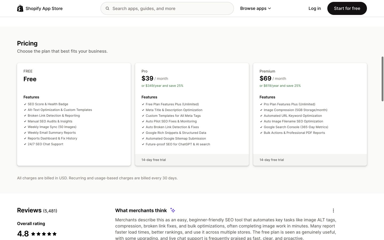384x240 pixels.
Task: Click 'Manual SEO Audits & Insights' feature
Action: (x=50, y=121)
